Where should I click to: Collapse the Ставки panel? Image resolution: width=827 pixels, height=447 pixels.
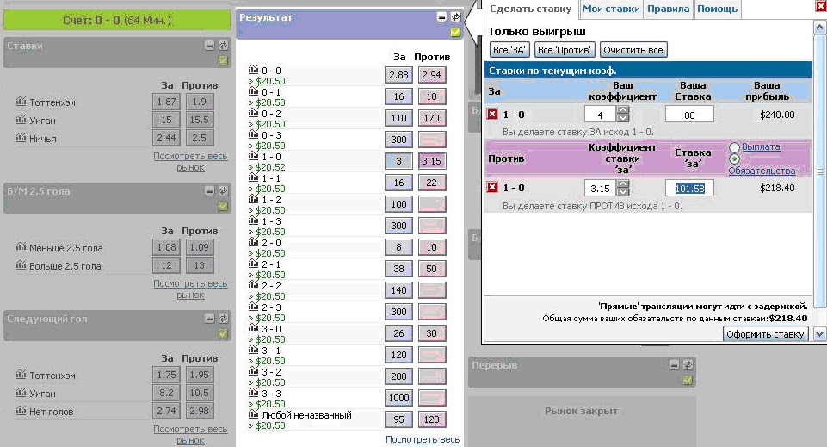coord(209,46)
